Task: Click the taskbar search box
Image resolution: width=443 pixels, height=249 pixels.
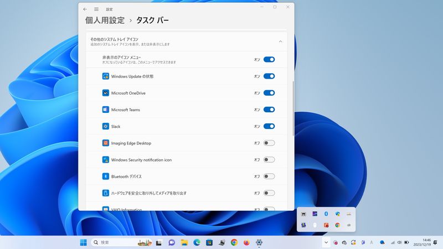Action: (x=122, y=242)
